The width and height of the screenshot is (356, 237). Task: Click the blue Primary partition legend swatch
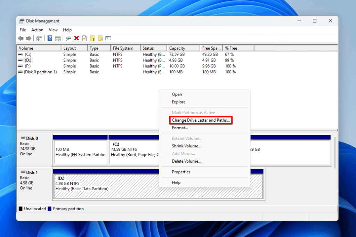pos(49,209)
